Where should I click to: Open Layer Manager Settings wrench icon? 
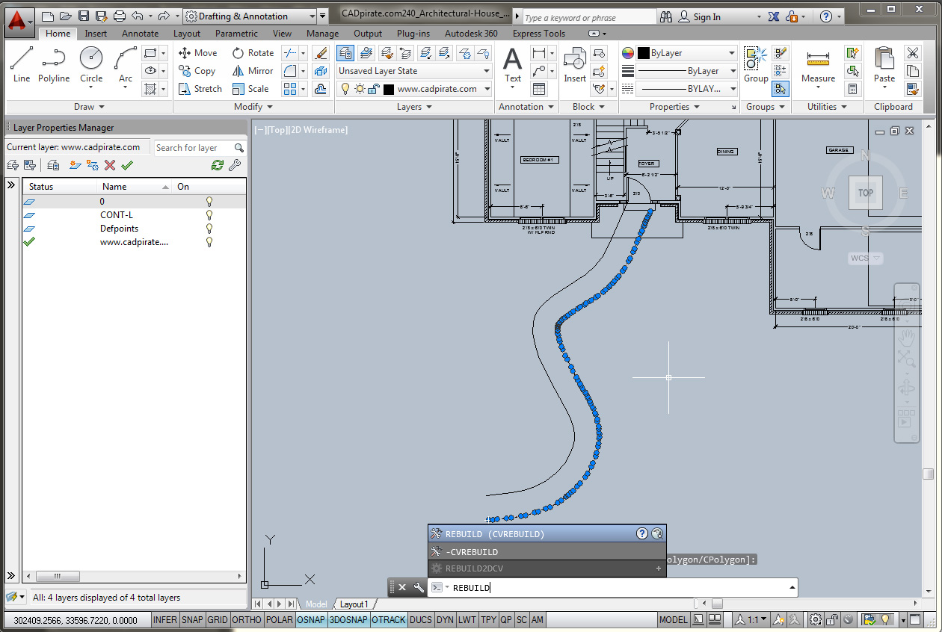point(235,165)
